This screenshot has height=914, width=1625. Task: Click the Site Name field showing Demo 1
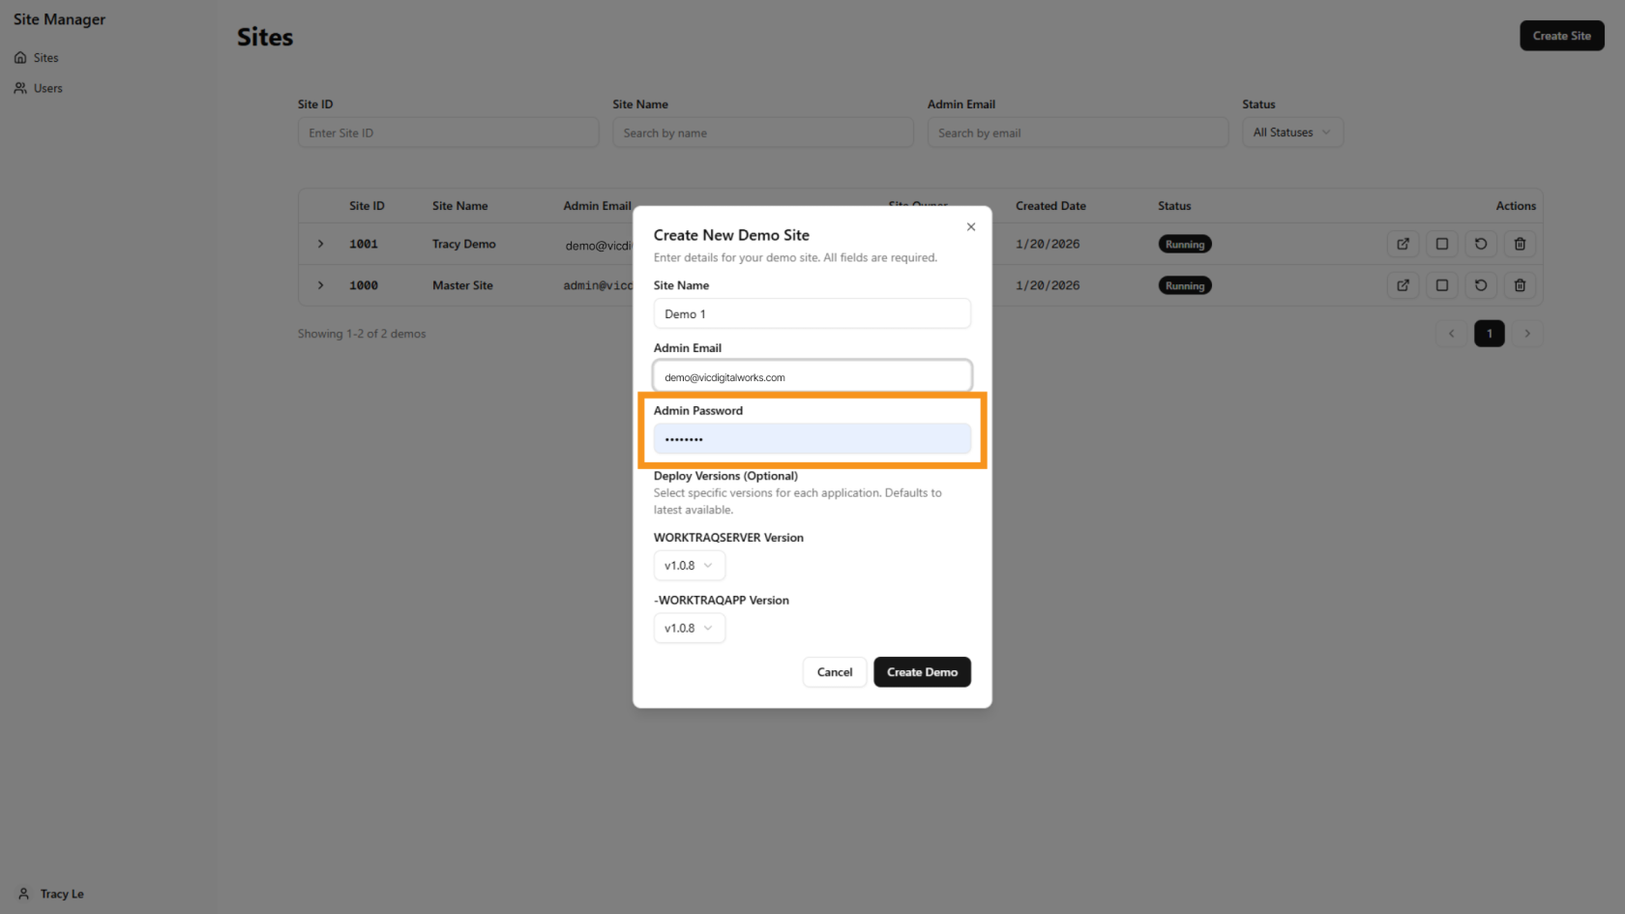point(812,313)
